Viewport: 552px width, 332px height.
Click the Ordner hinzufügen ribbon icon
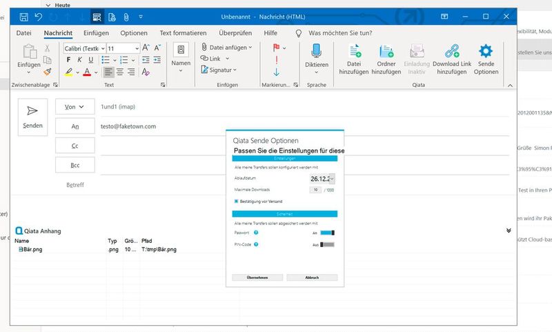coord(386,52)
